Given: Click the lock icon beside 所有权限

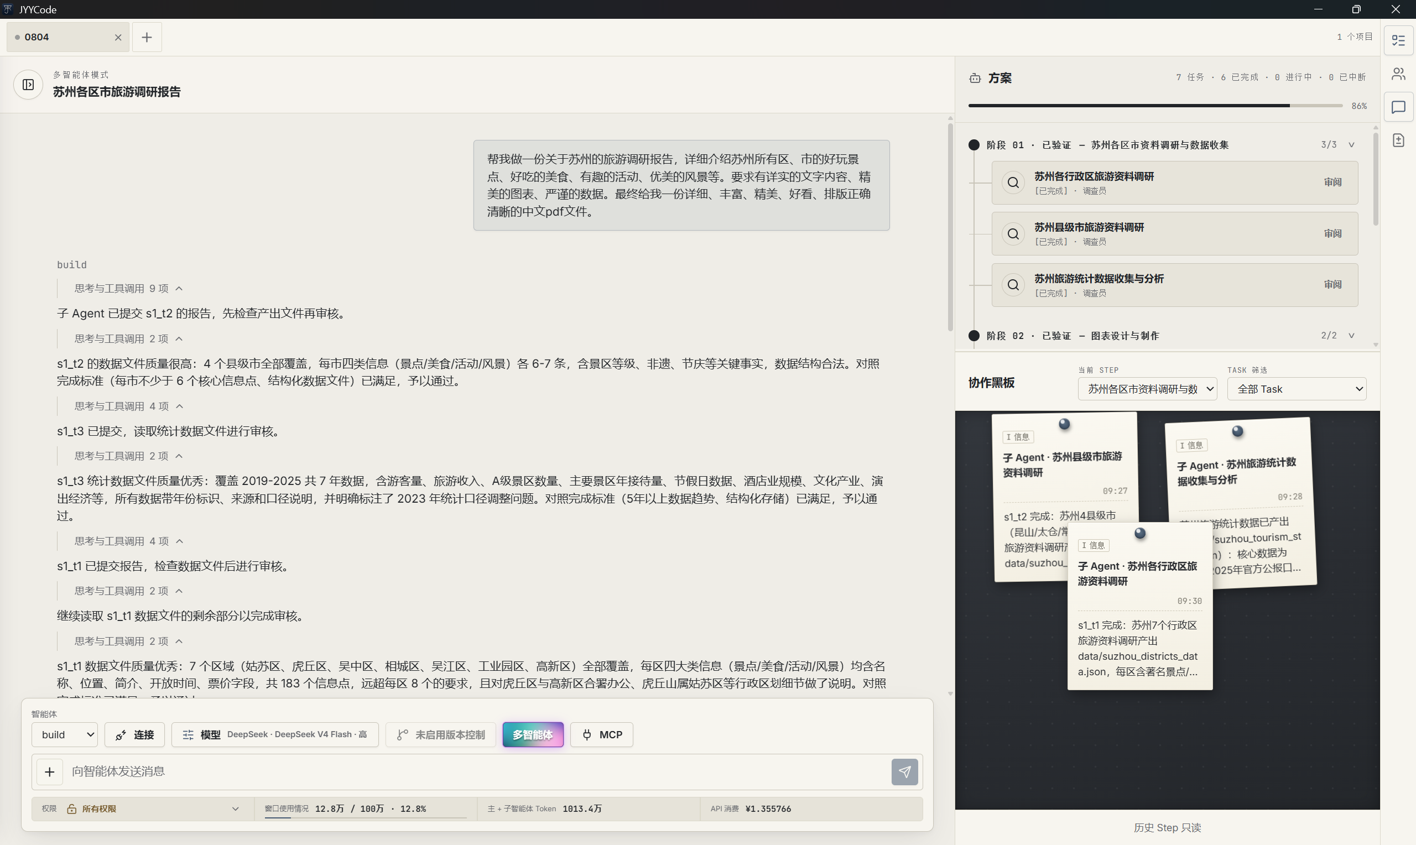Looking at the screenshot, I should pyautogui.click(x=72, y=809).
